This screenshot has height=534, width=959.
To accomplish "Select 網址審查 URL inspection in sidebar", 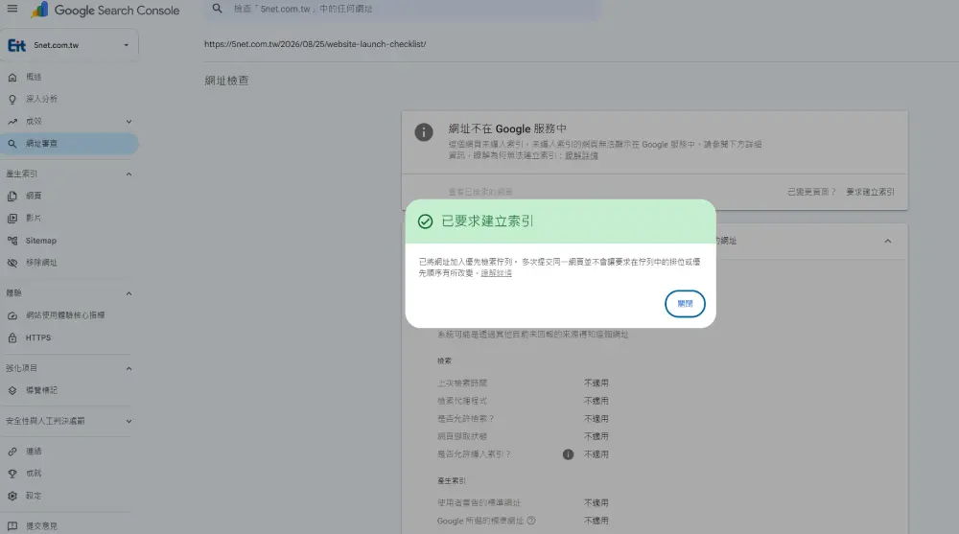I will (68, 144).
